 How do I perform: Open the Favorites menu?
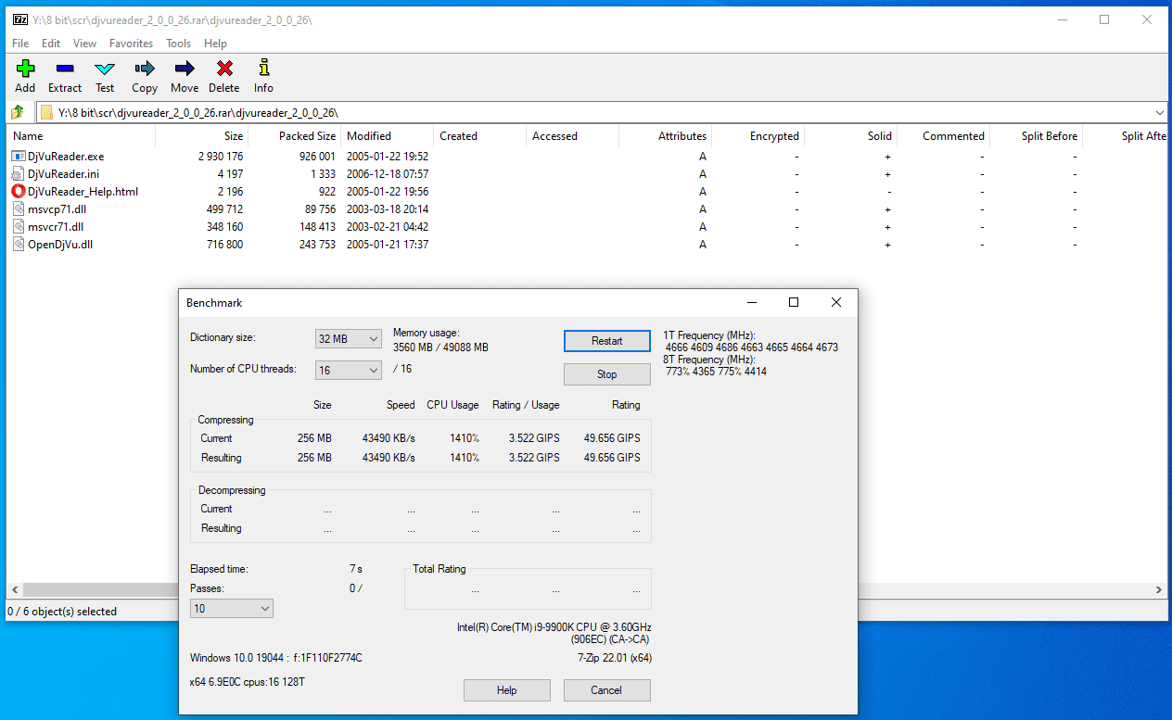[131, 44]
